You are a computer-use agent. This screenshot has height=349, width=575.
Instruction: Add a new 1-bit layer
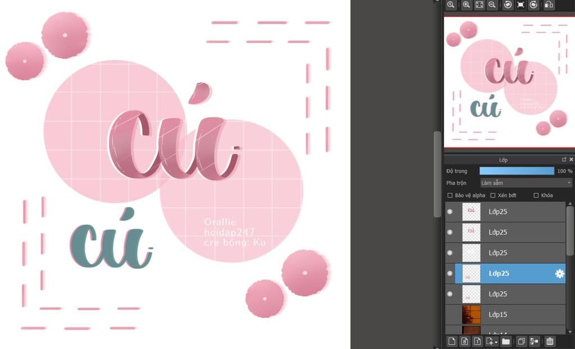click(477, 341)
